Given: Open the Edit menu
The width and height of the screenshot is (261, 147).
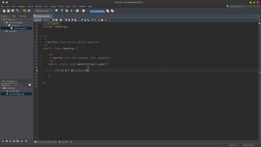Looking at the screenshot, I should pos(8,7).
